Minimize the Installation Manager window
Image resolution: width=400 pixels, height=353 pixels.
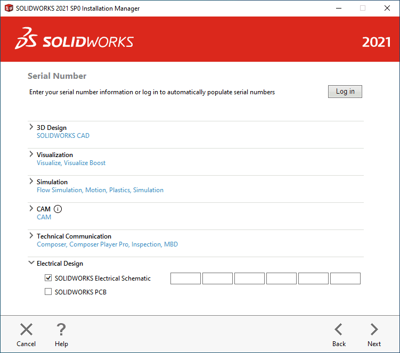coord(339,8)
